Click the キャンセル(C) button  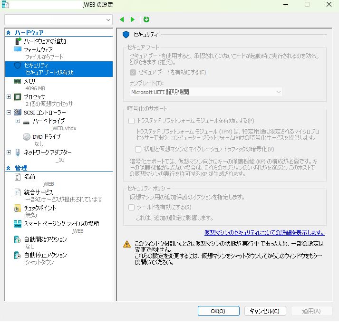coord(265,311)
